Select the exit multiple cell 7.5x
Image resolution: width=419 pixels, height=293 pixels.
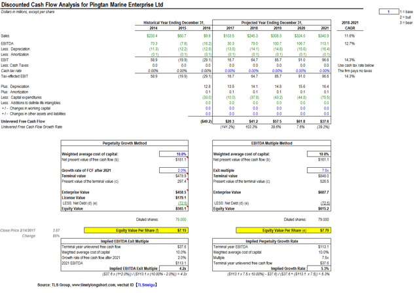[x=319, y=170]
